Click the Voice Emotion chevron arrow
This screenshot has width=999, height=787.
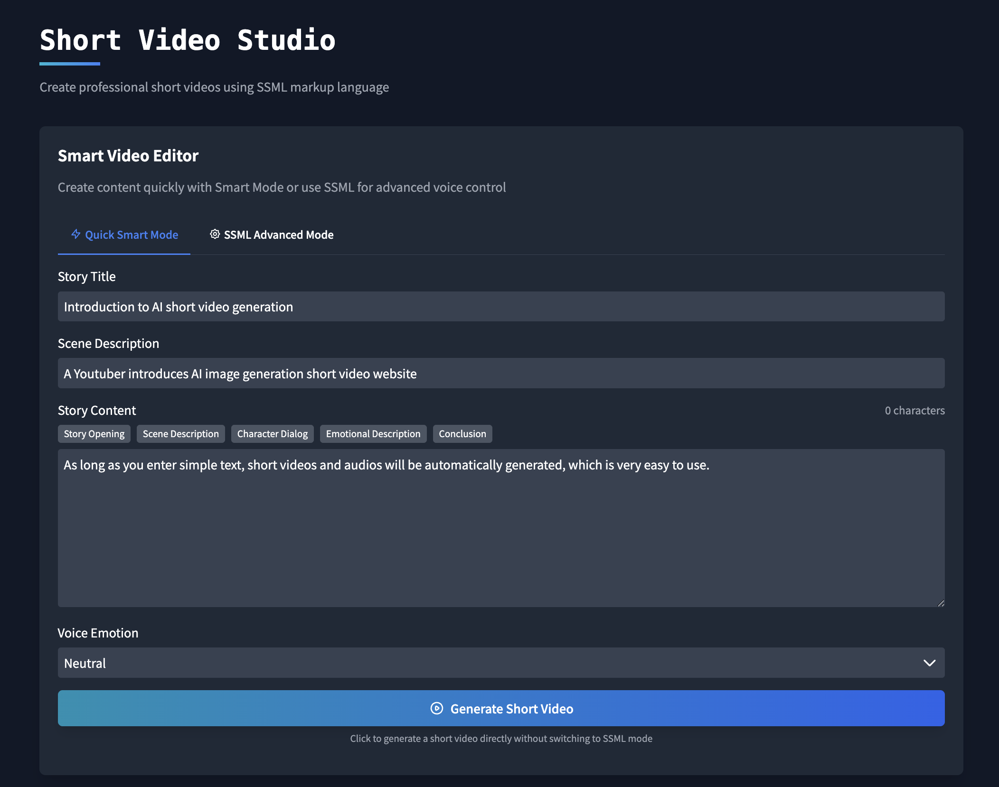click(x=929, y=663)
